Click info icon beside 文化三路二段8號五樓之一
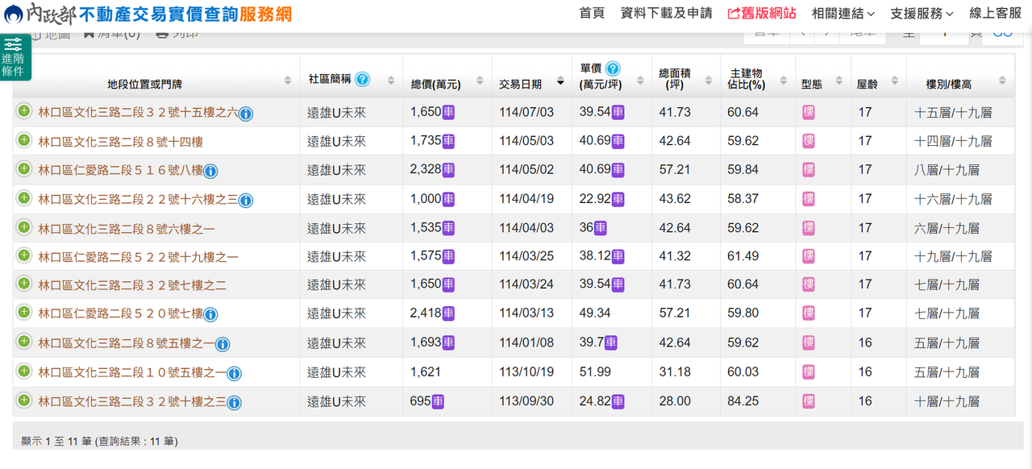 [223, 344]
